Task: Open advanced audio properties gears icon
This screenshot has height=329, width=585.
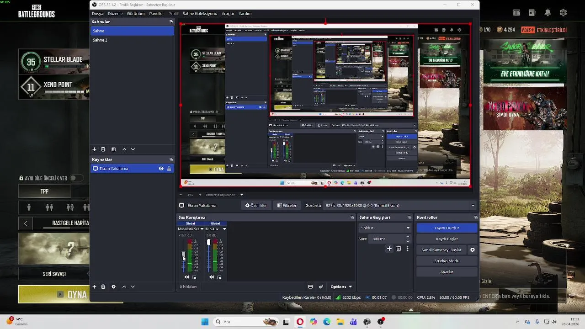Action: pos(321,287)
